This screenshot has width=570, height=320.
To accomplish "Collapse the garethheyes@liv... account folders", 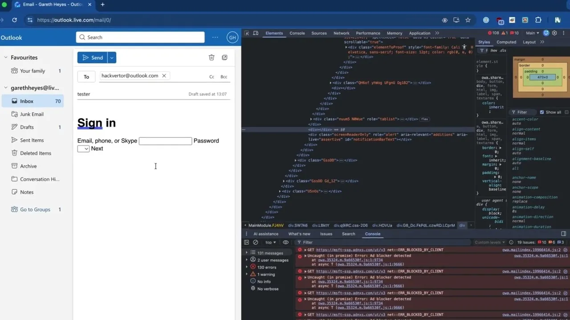I will [x=6, y=88].
